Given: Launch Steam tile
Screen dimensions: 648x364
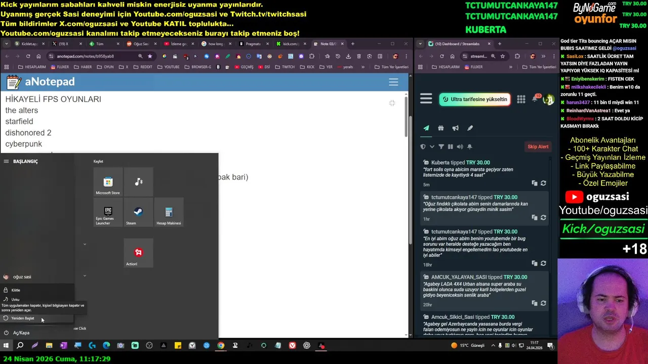Looking at the screenshot, I should click(138, 212).
